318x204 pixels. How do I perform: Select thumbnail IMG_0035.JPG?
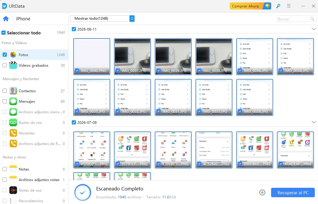tap(92, 97)
